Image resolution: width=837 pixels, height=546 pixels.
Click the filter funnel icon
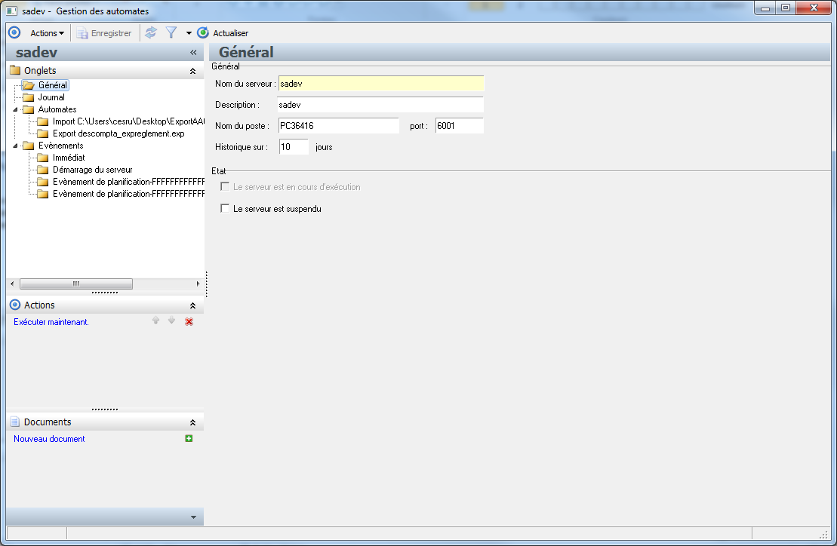171,32
